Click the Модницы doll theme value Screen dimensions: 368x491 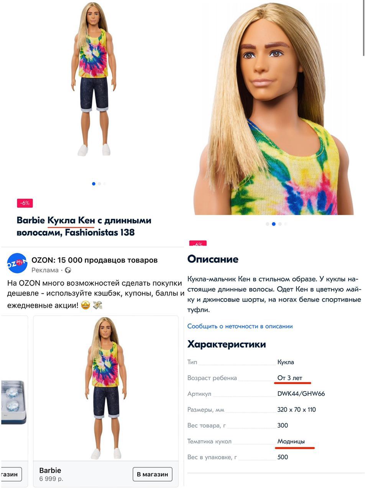click(x=291, y=441)
